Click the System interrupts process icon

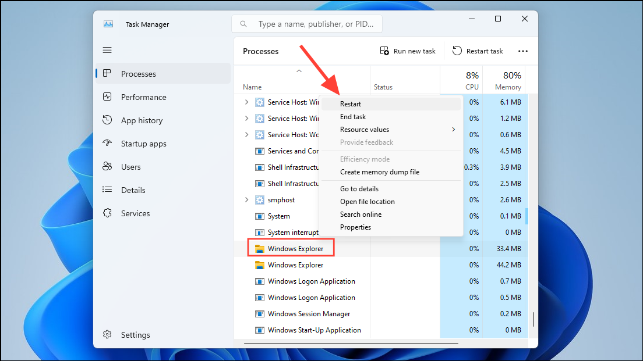coord(260,233)
